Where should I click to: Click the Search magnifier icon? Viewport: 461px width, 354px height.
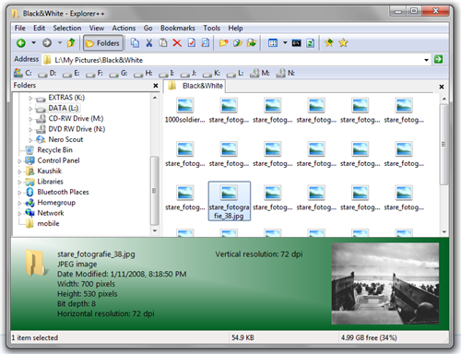click(x=206, y=43)
